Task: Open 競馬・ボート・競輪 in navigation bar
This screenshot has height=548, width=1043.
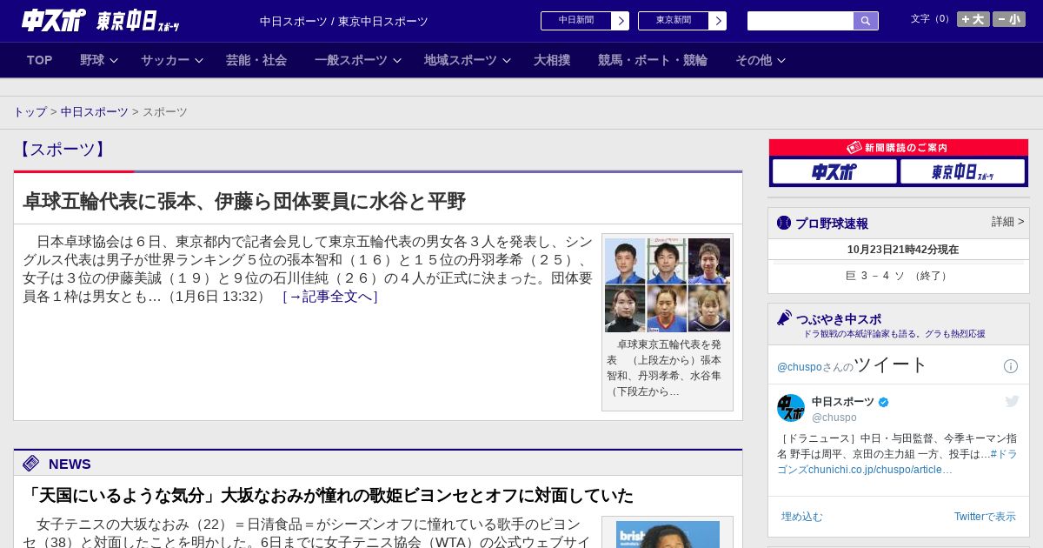Action: [x=653, y=60]
